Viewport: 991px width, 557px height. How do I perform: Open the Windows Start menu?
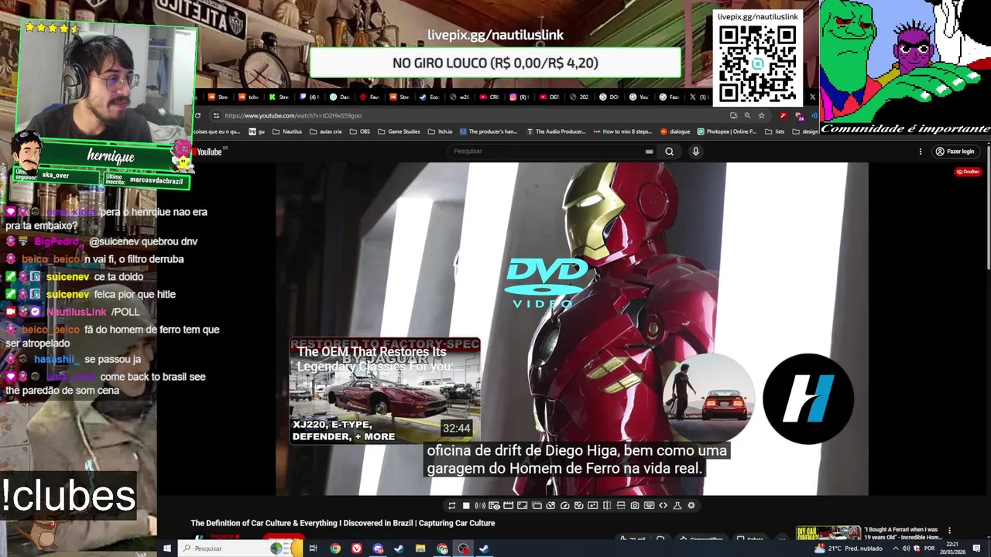166,548
